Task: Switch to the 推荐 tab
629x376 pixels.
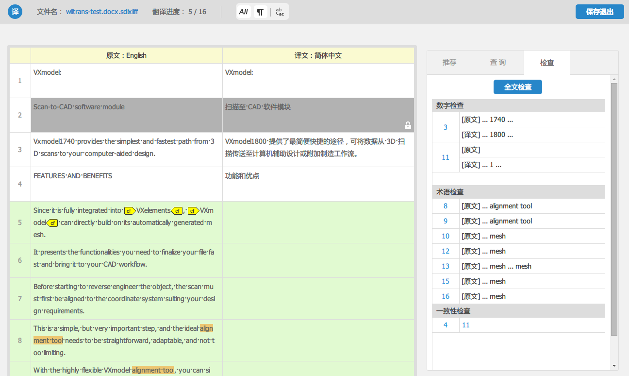Action: pos(449,62)
